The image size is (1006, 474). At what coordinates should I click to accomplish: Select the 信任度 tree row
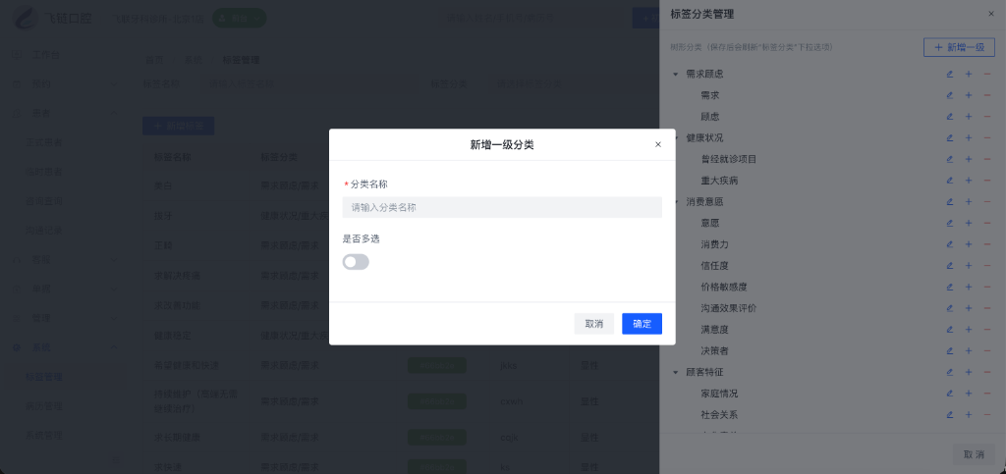(x=714, y=266)
